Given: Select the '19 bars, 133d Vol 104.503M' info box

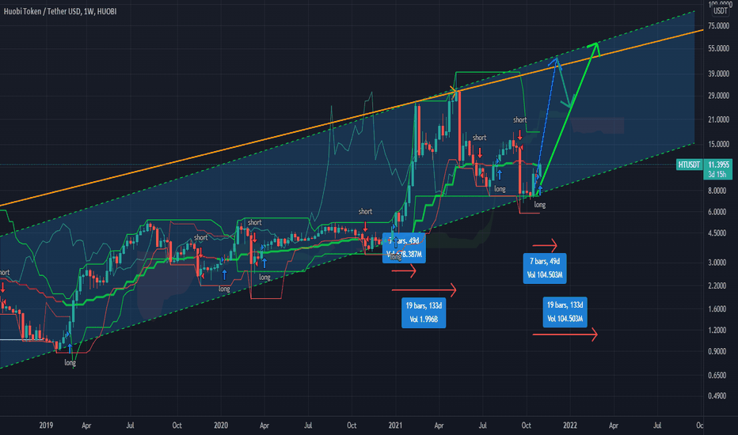Looking at the screenshot, I should pos(565,312).
